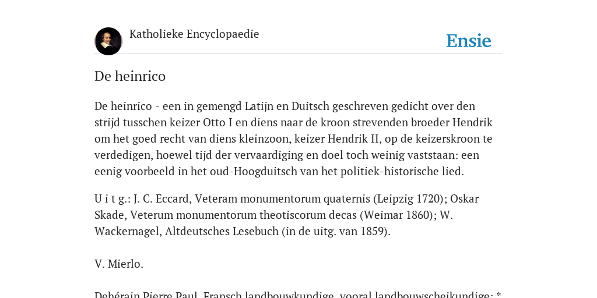The width and height of the screenshot is (597, 298).
Task: Click the 'U i t g.:' label
Action: (x=113, y=199)
